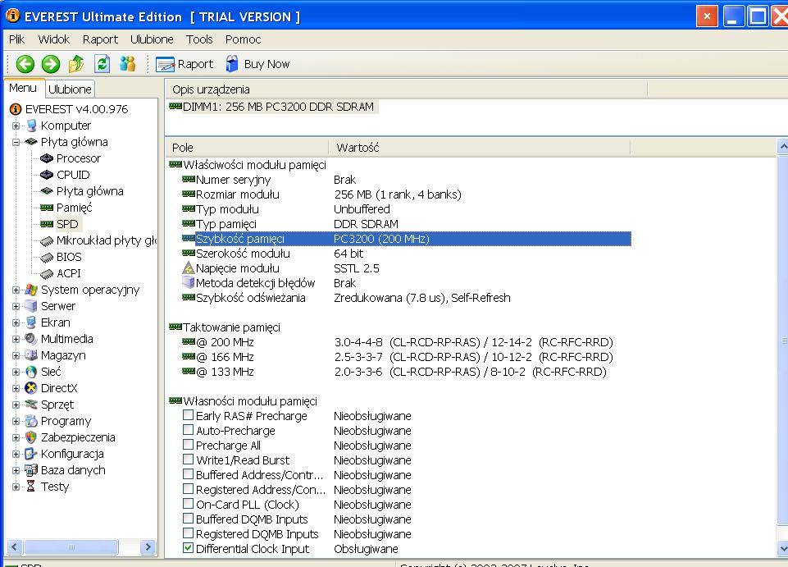Expand the Multimedia node
The width and height of the screenshot is (788, 567).
coord(16,340)
